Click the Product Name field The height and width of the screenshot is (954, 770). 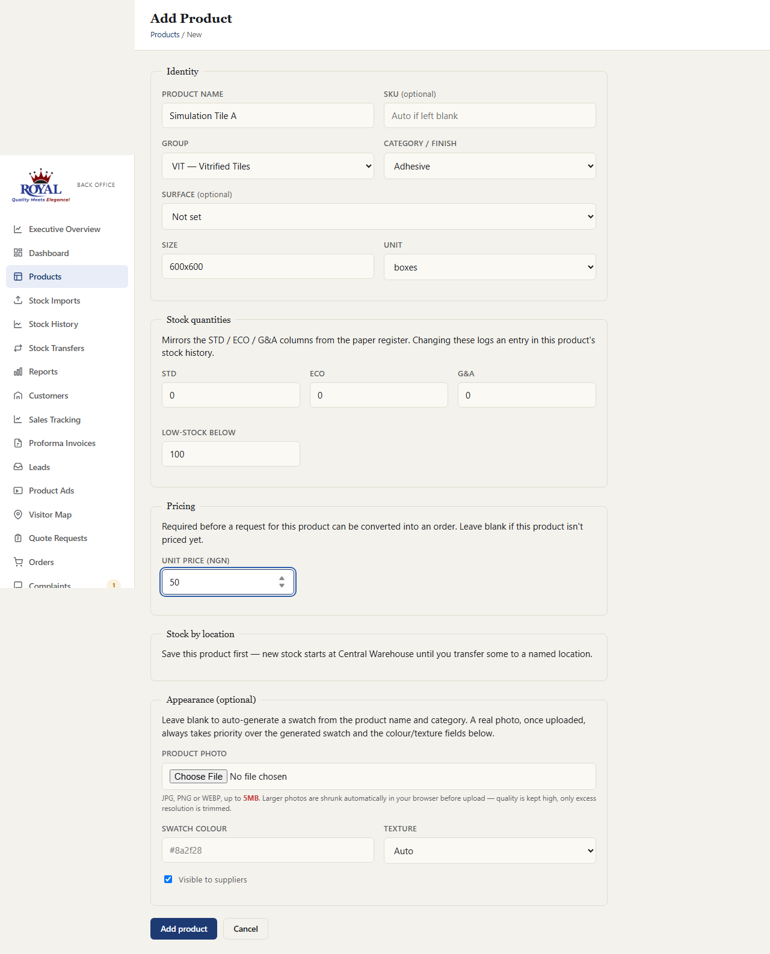point(268,115)
